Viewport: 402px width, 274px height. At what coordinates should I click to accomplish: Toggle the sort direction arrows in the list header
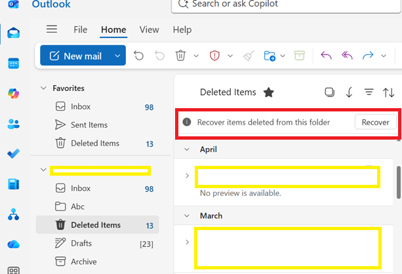(388, 92)
